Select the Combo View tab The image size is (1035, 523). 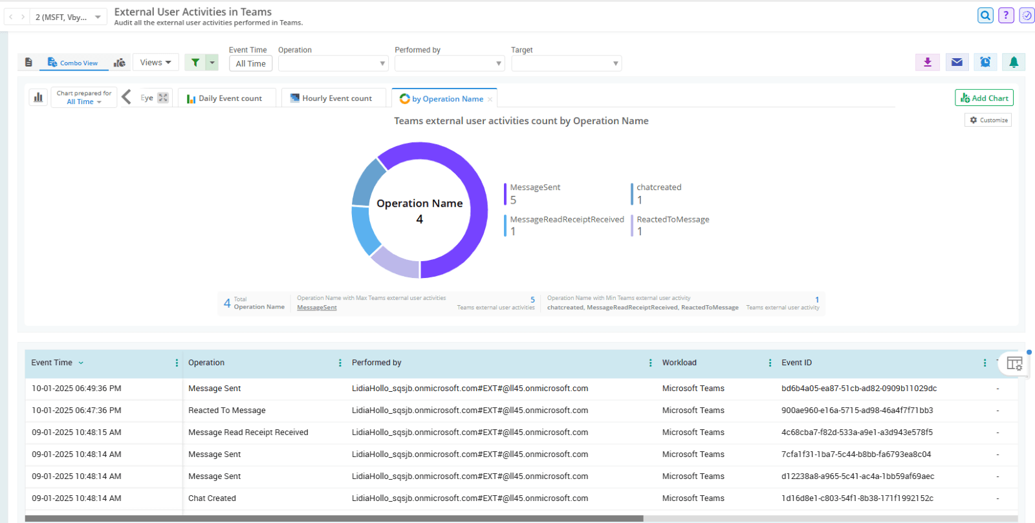click(73, 63)
